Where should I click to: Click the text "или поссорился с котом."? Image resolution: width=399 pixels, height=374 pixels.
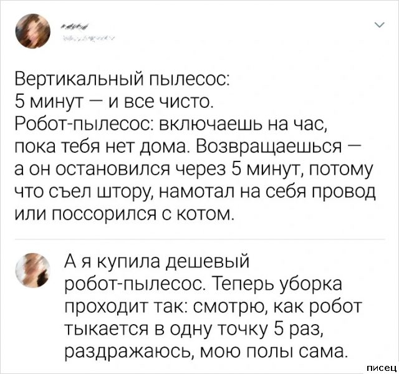coord(124,214)
